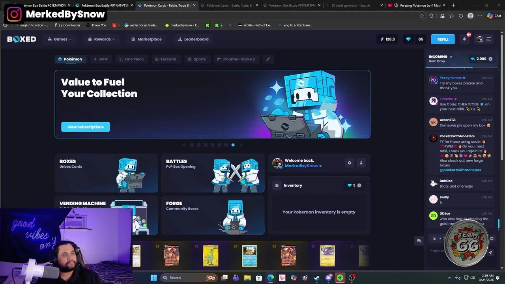
Task: Open browser extensions puzzle icon
Action: coord(432,16)
